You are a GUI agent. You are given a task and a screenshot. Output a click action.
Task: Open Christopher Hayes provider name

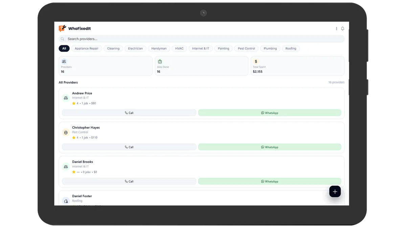pos(86,128)
